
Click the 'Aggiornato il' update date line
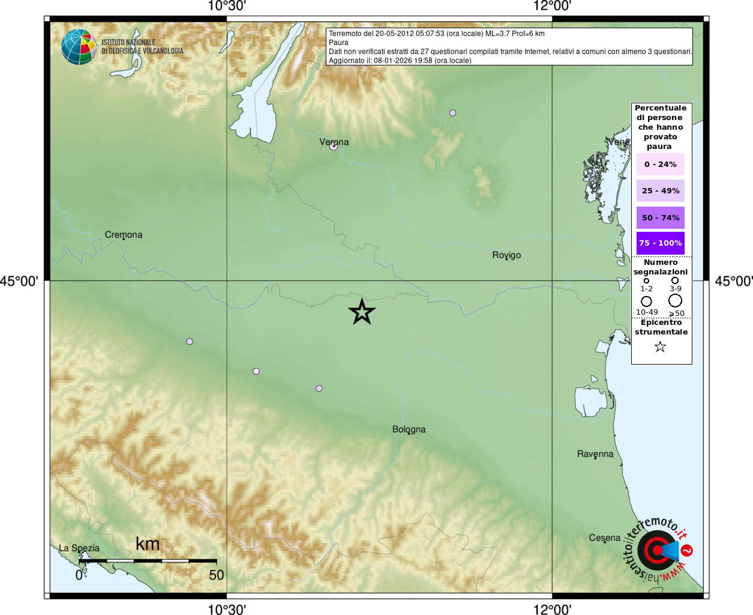pos(400,61)
